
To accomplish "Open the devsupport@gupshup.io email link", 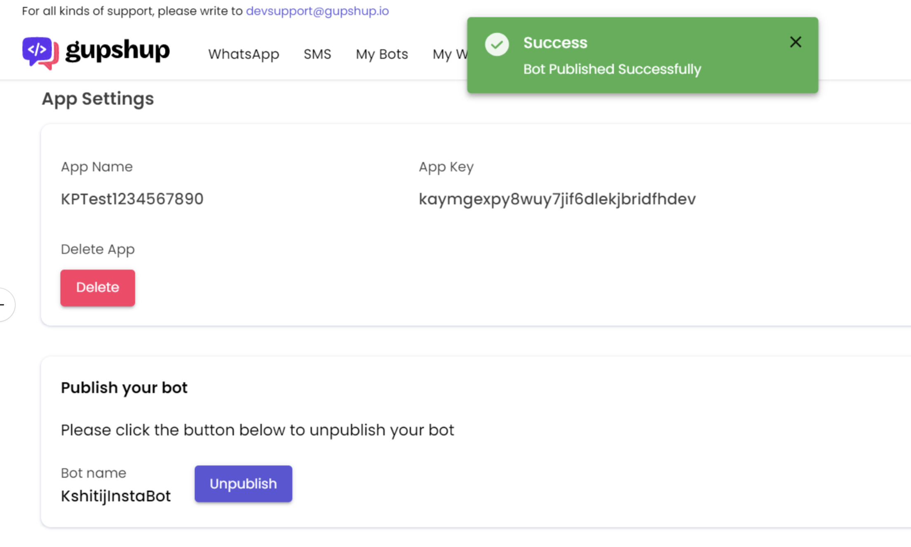I will (x=317, y=11).
